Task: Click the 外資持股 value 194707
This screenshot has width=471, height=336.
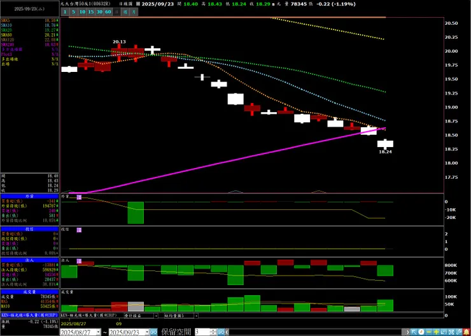Action: point(48,206)
